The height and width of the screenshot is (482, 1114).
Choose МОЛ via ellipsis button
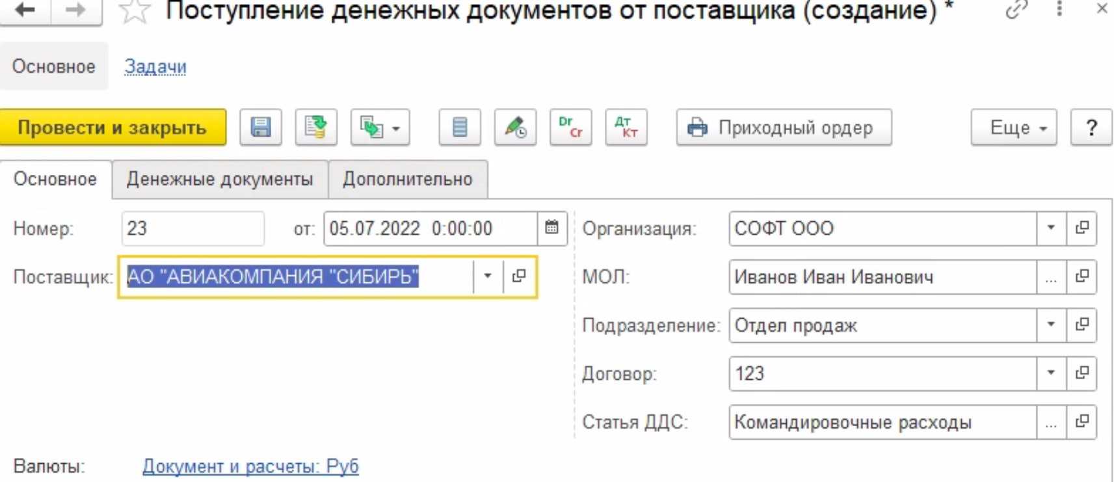click(x=1051, y=276)
